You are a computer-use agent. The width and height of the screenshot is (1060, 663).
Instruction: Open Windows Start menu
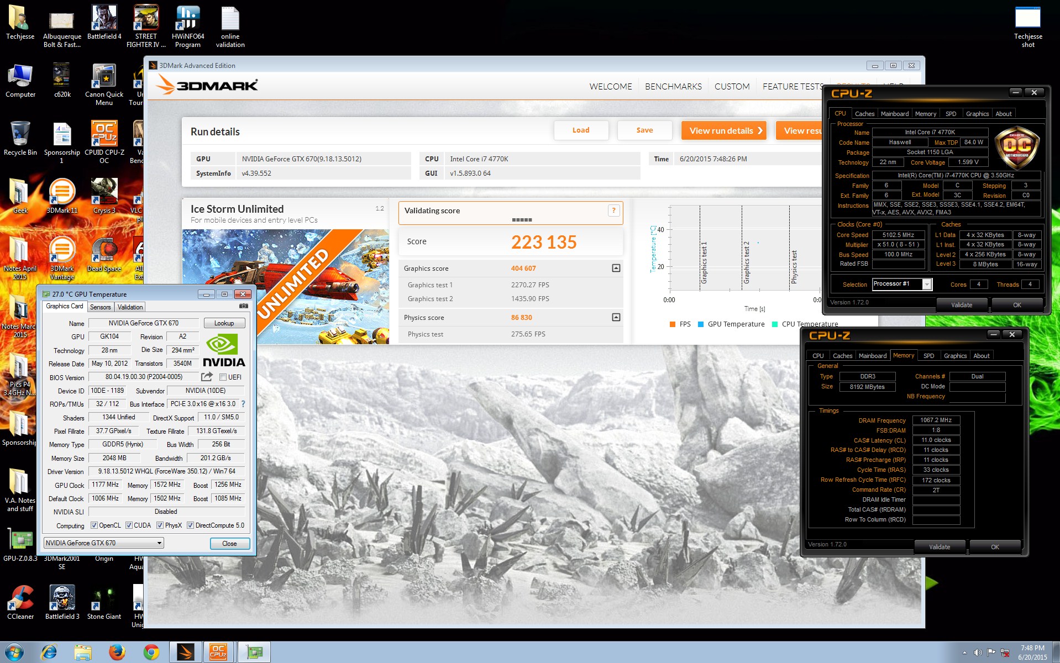click(x=14, y=653)
